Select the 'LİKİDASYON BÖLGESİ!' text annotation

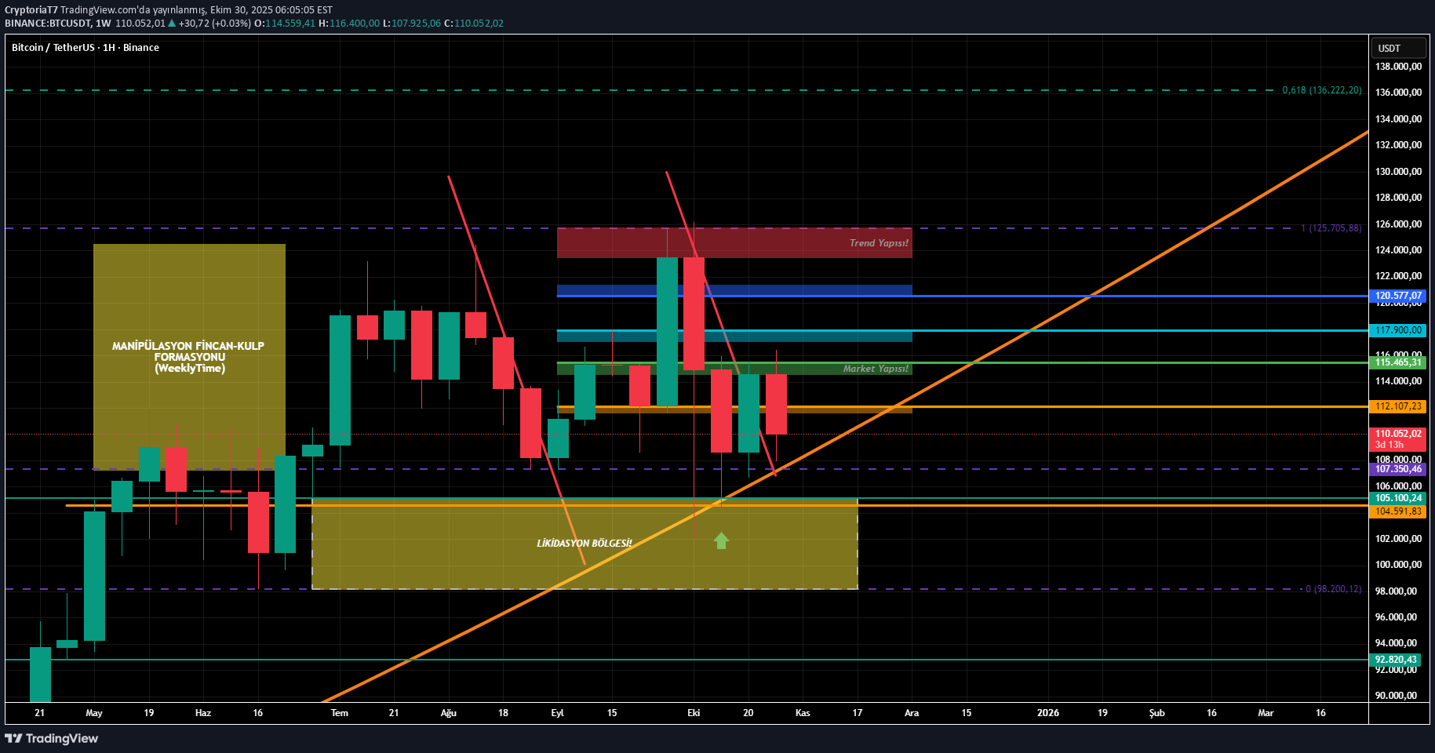click(x=584, y=544)
